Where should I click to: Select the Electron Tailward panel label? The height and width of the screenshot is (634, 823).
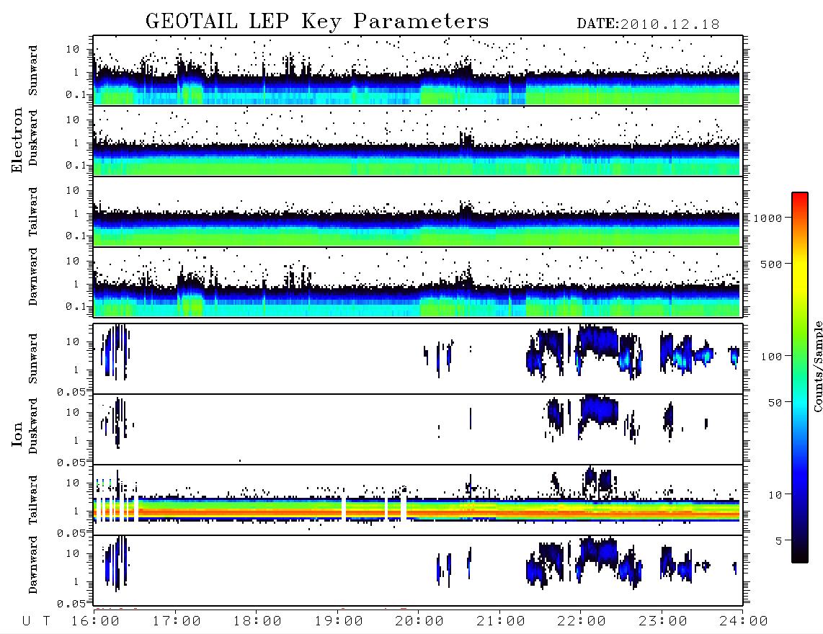pyautogui.click(x=33, y=212)
